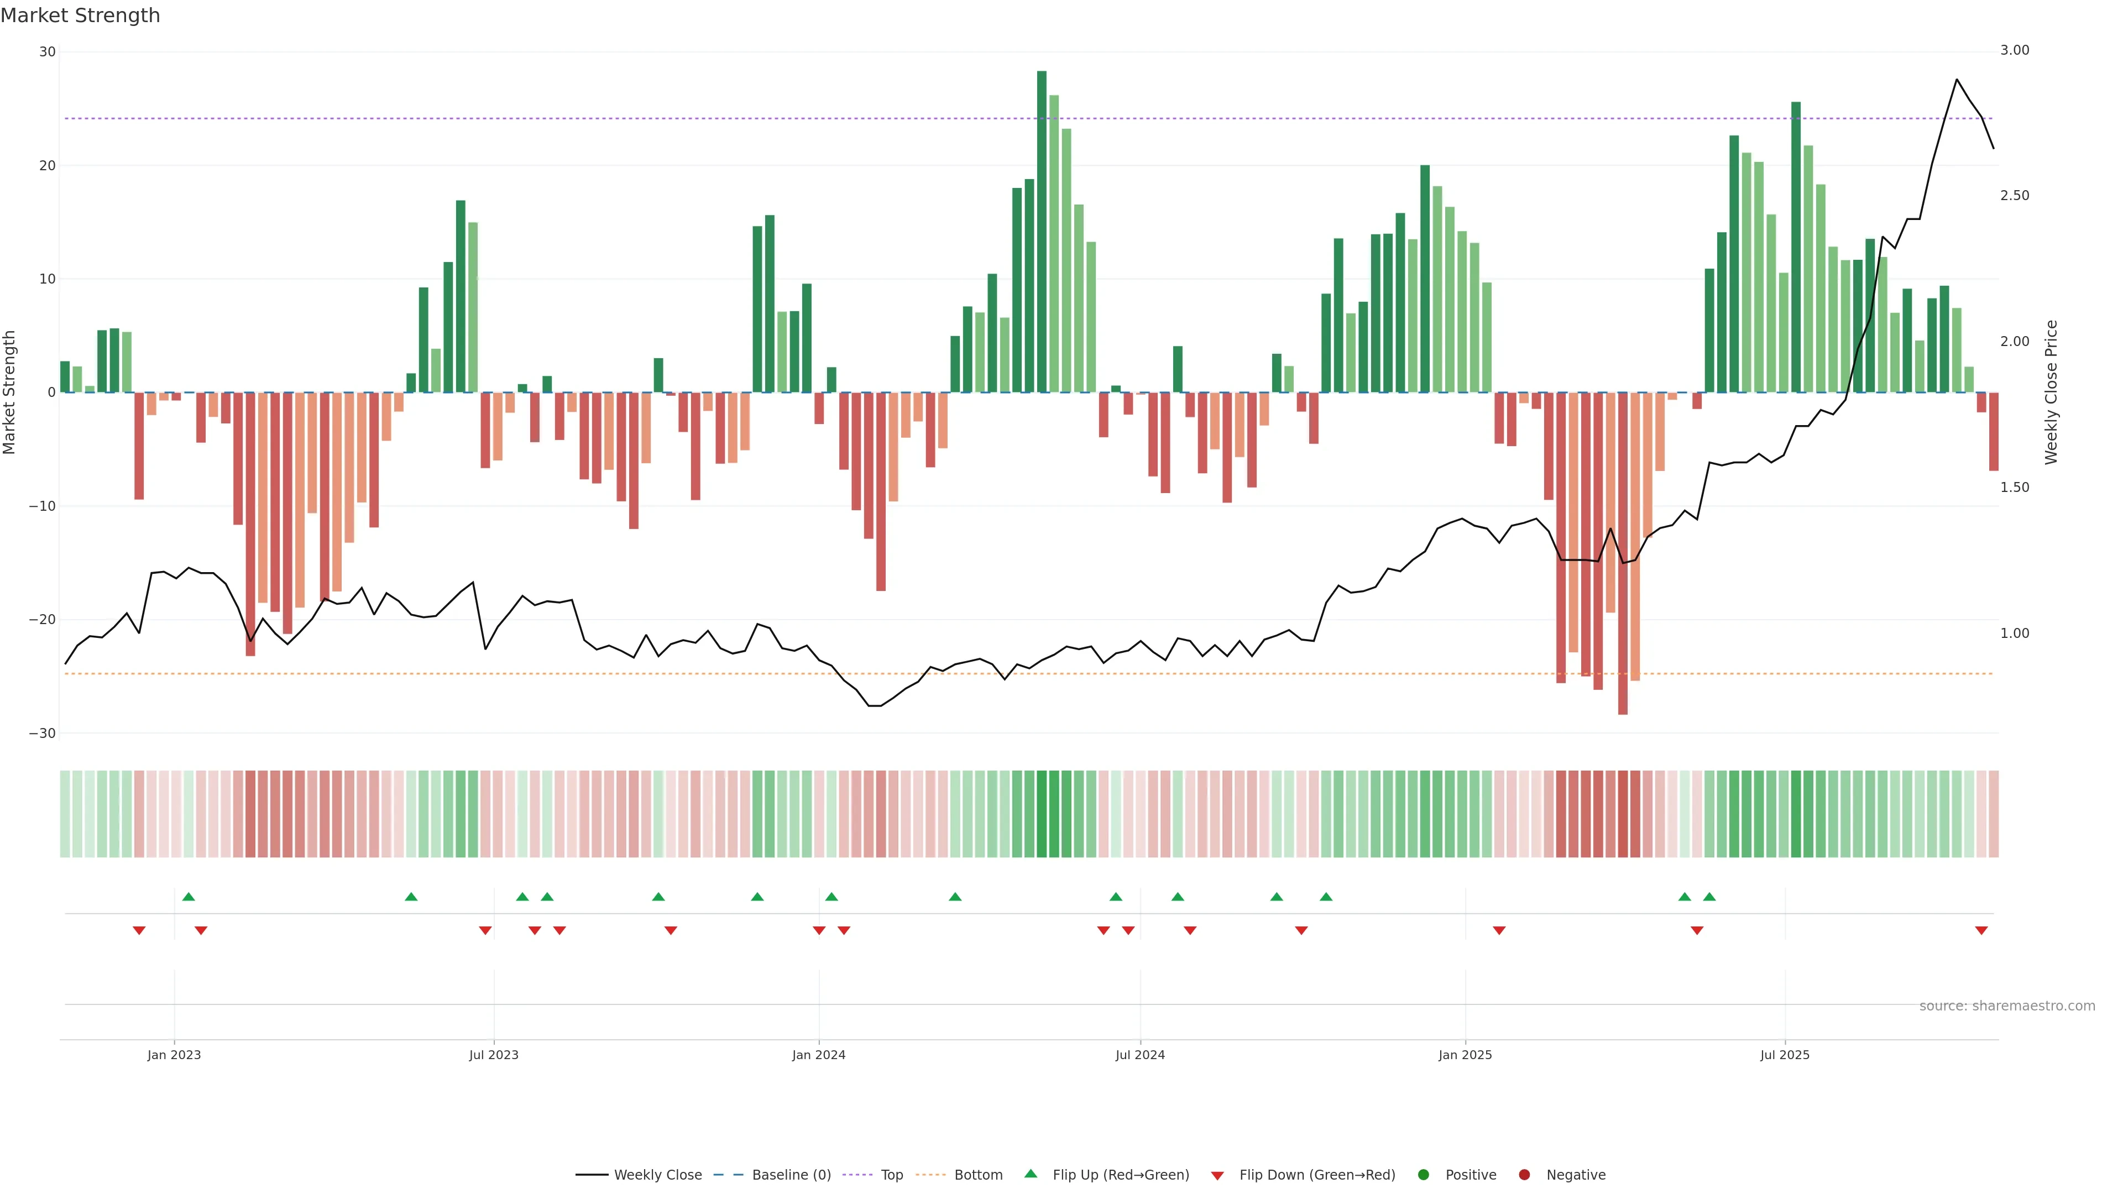Click the Negative red circle legend icon

(x=1524, y=1175)
